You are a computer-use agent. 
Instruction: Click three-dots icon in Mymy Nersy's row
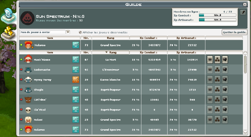[218, 80]
